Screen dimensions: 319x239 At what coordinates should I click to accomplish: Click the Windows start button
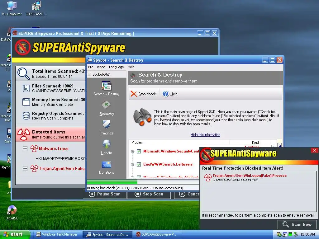click(x=15, y=235)
